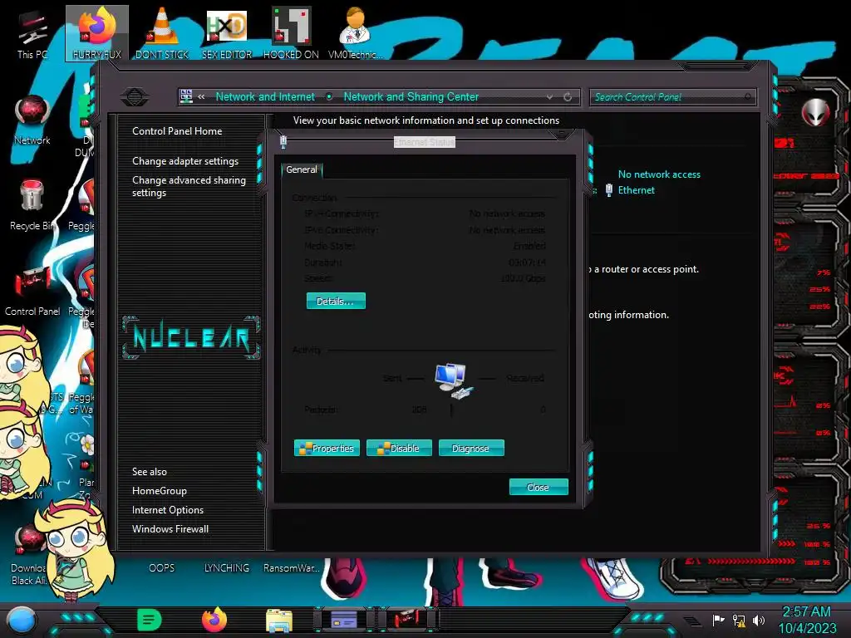Click the taskbar clock showing 2:57 AM
This screenshot has width=851, height=638.
(806, 620)
